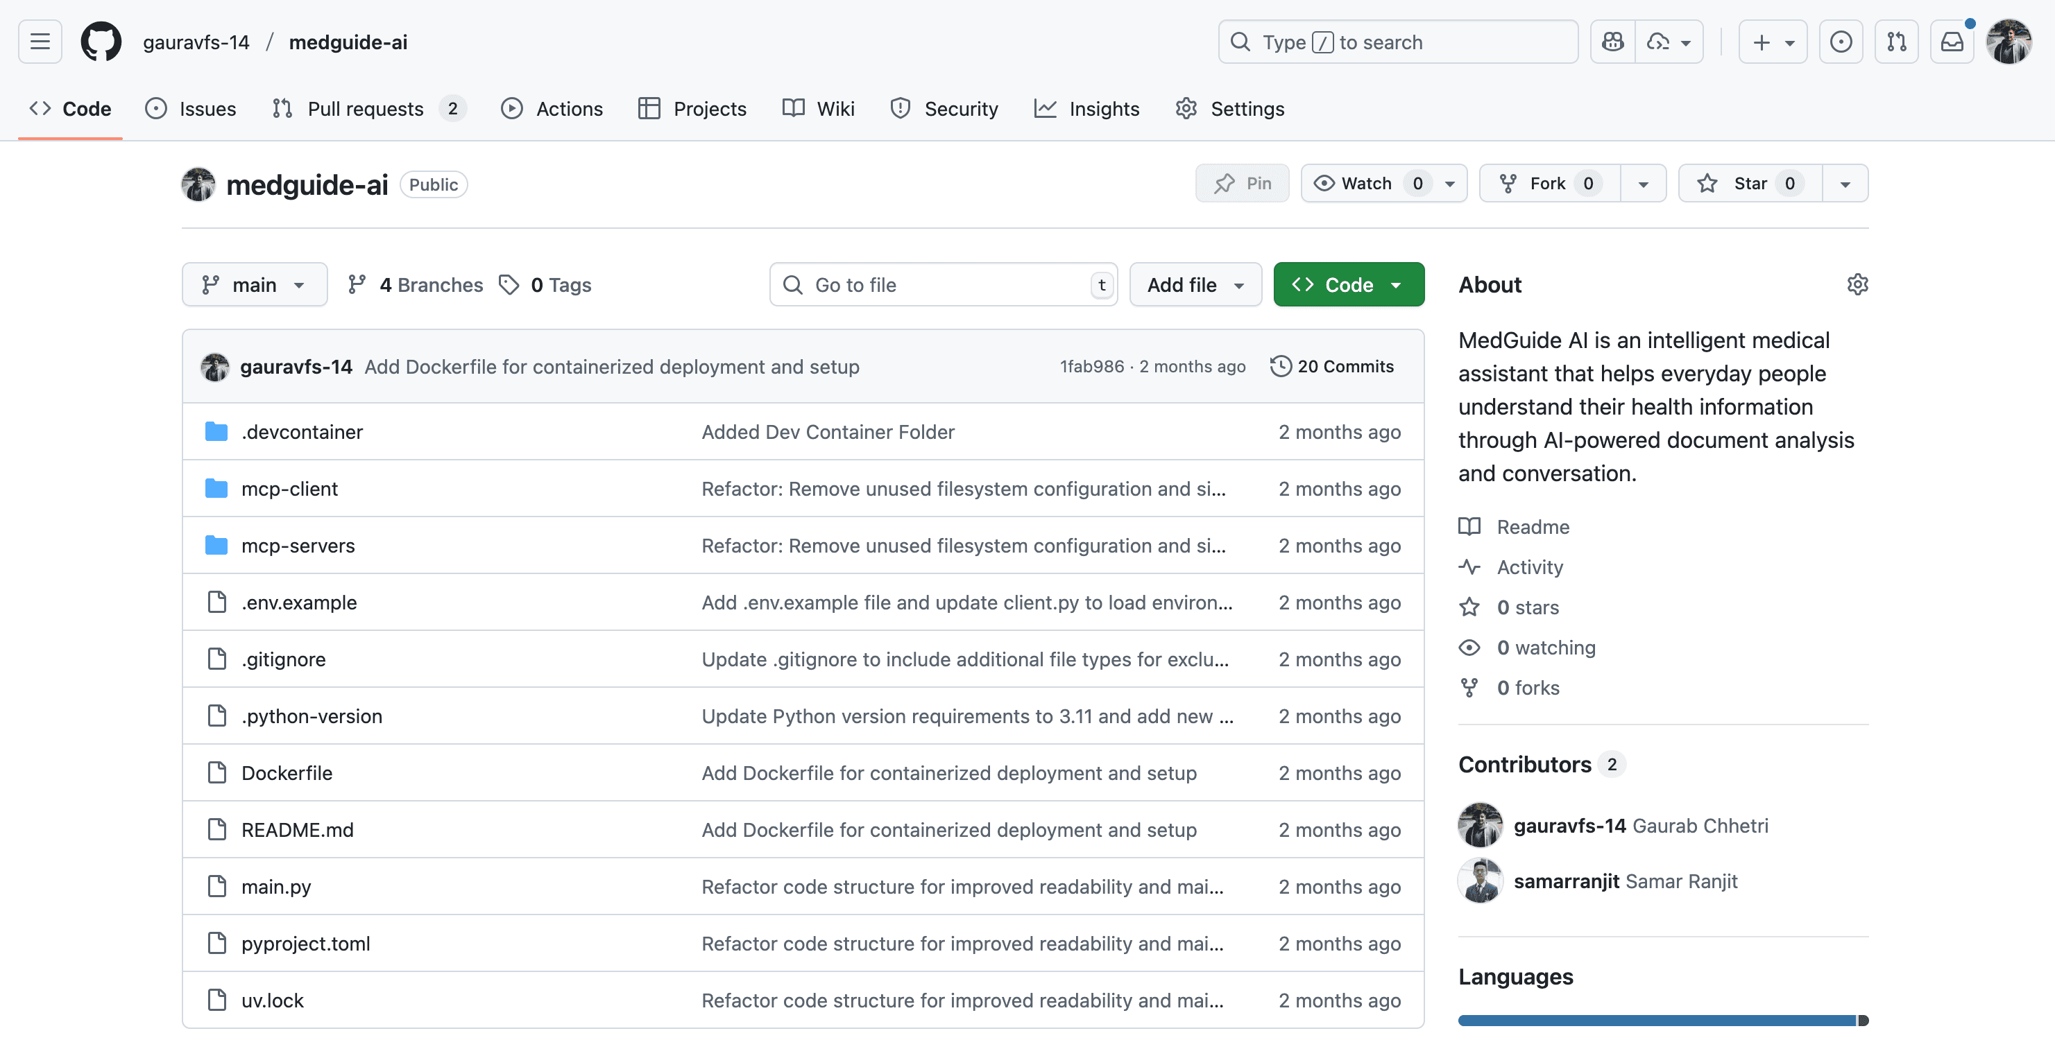Click the .devcontainer folder icon
Image resolution: width=2055 pixels, height=1040 pixels.
216,431
